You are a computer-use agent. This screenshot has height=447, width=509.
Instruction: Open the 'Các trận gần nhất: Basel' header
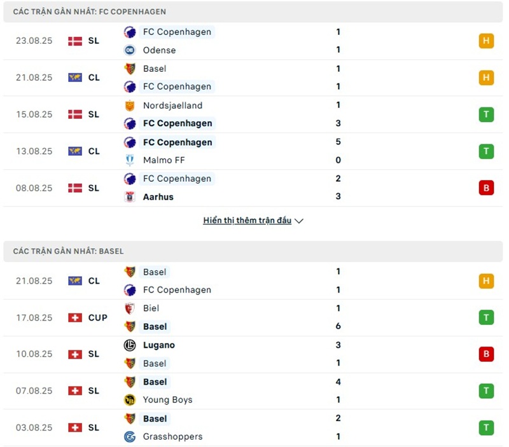68,251
